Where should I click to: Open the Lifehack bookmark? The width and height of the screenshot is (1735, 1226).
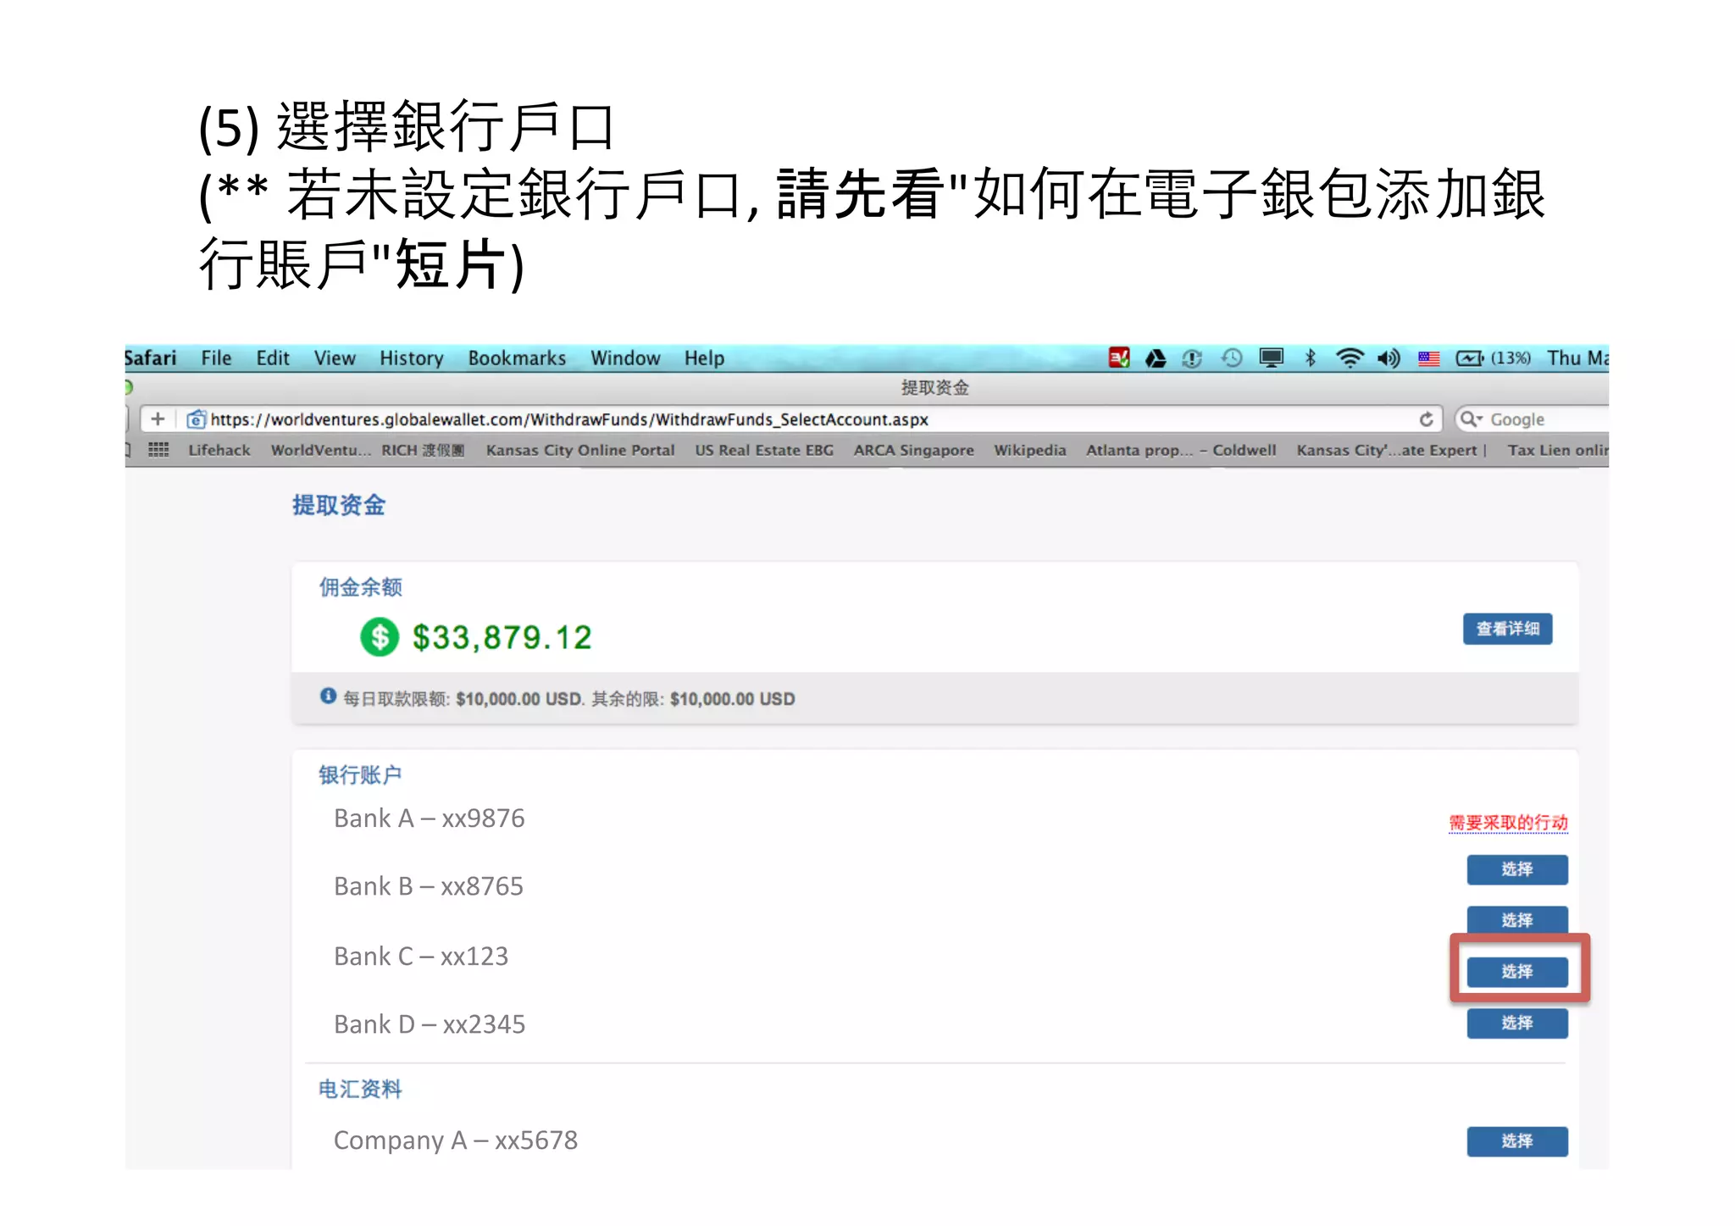(219, 450)
